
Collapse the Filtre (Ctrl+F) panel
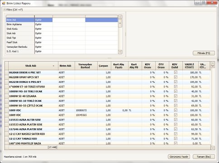[5, 9]
